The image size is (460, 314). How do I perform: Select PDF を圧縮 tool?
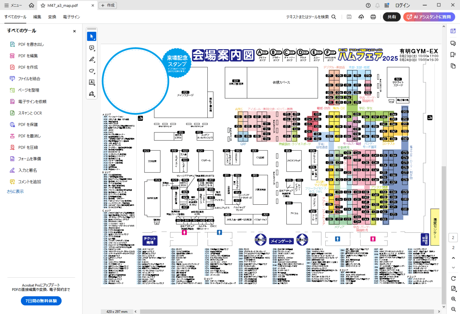tap(28, 147)
